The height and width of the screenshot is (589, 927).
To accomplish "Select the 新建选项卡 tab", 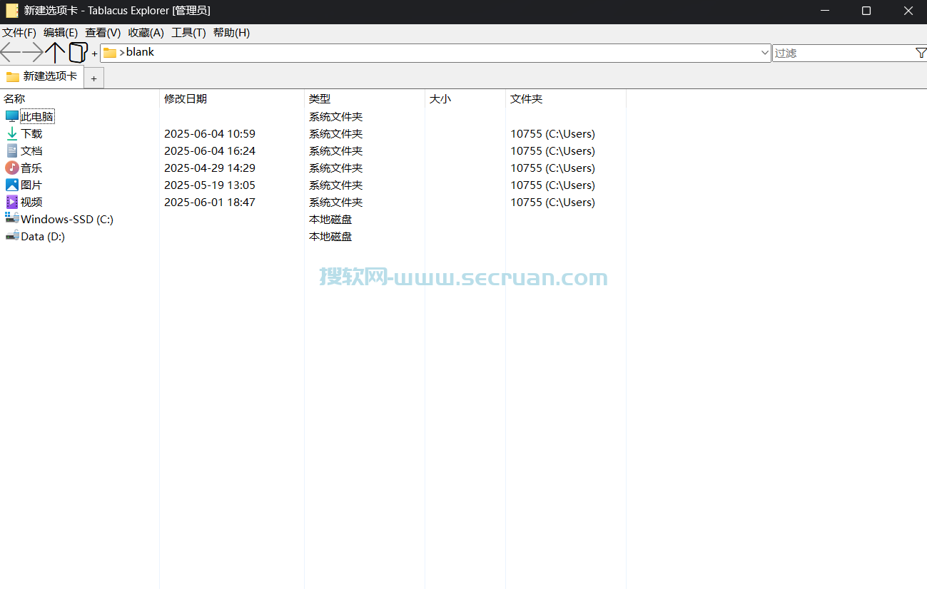I will point(42,76).
